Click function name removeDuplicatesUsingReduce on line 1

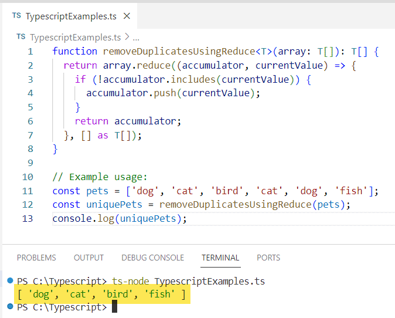179,52
